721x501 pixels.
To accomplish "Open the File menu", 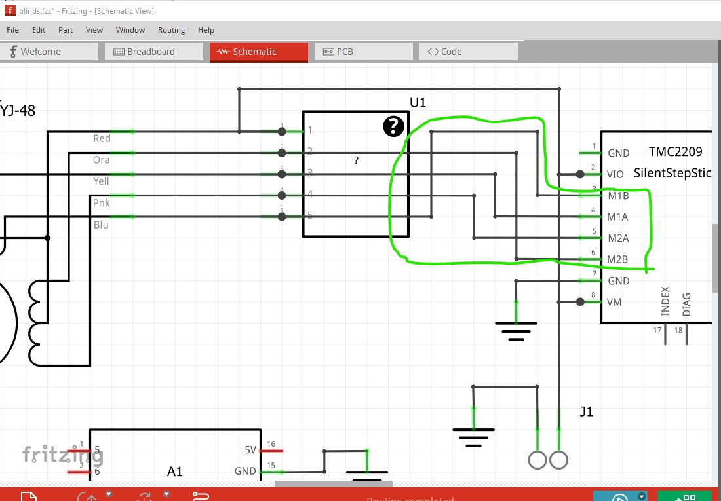I will pyautogui.click(x=12, y=30).
